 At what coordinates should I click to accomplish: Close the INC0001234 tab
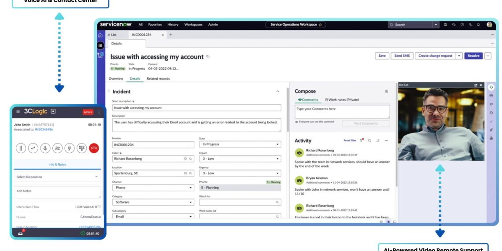click(162, 35)
